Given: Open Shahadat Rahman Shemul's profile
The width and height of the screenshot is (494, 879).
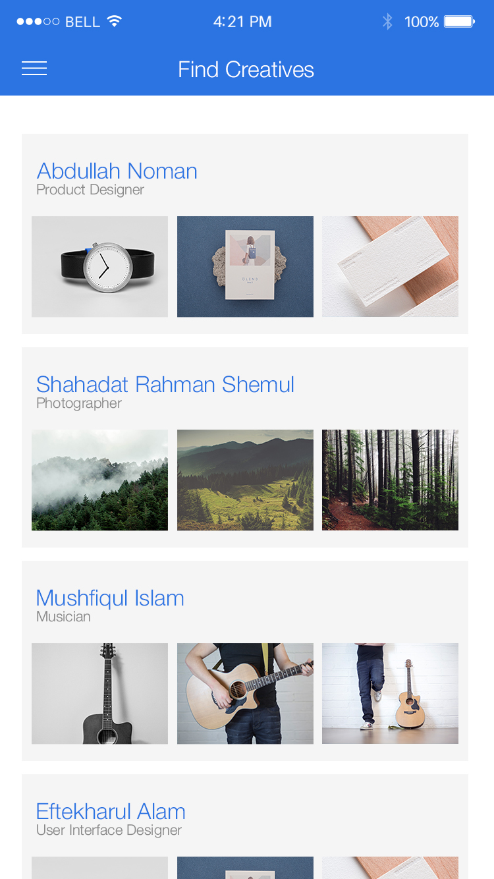Looking at the screenshot, I should 165,385.
